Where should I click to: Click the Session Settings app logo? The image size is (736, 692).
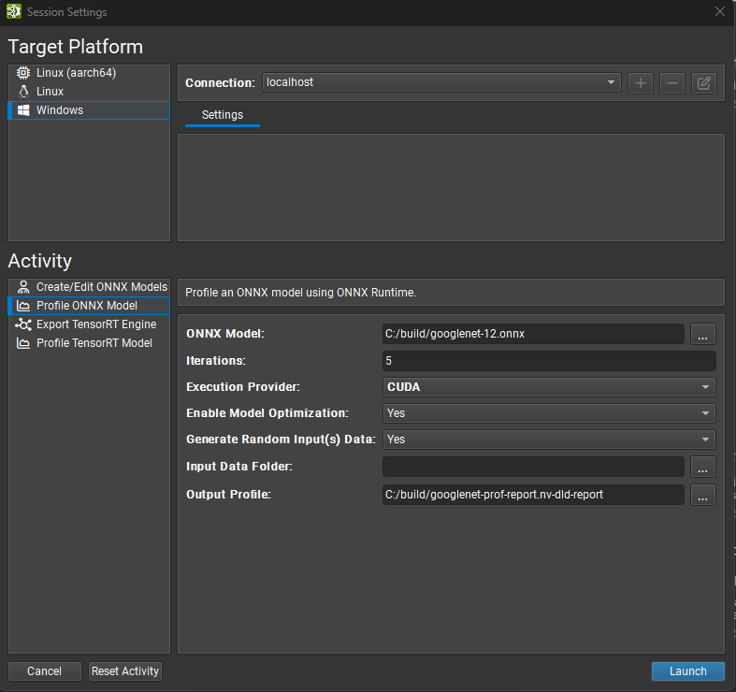tap(14, 11)
